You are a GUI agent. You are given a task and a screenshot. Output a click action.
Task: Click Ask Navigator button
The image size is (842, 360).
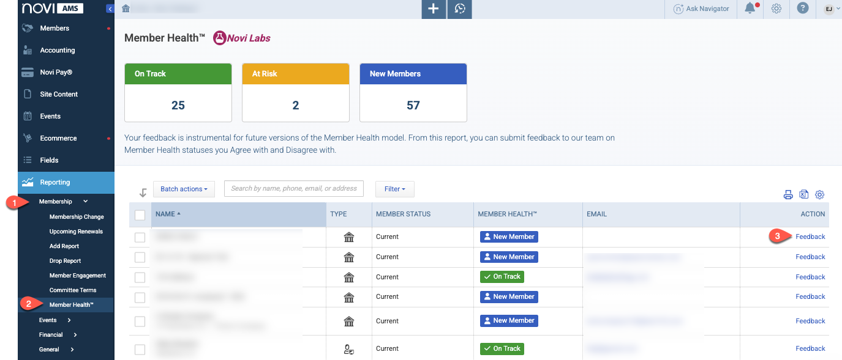[701, 9]
